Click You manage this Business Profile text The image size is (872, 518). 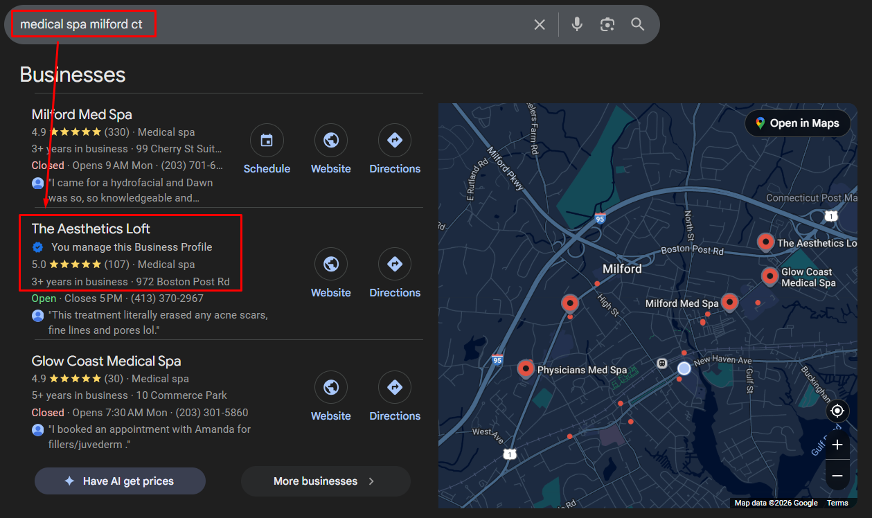point(132,247)
